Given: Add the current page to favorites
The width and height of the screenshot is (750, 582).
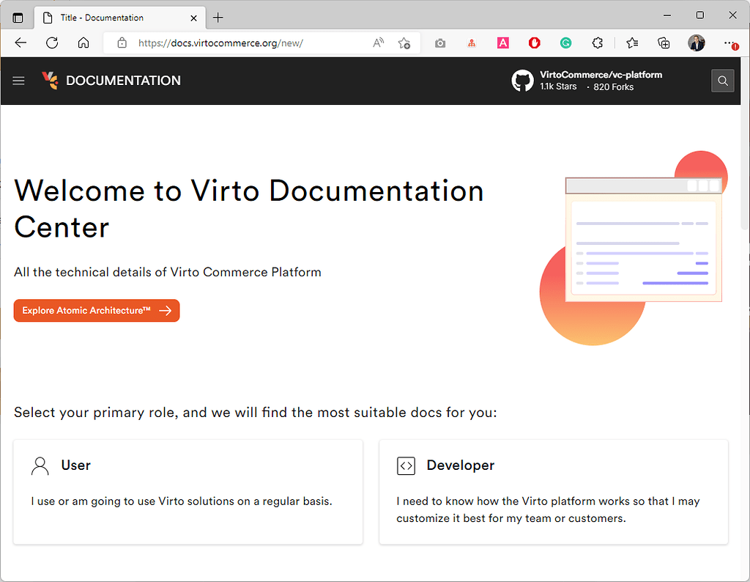Looking at the screenshot, I should pyautogui.click(x=404, y=43).
